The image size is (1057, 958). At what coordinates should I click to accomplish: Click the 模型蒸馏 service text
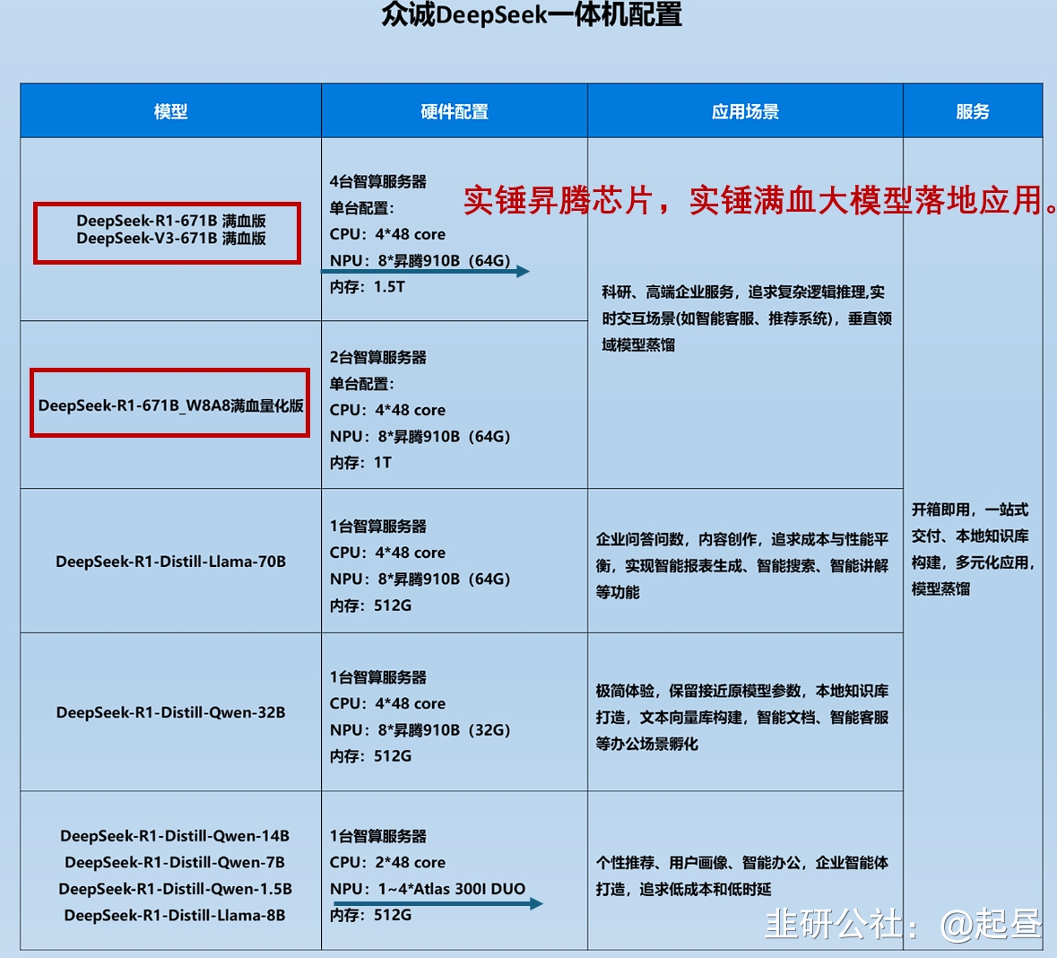(940, 588)
